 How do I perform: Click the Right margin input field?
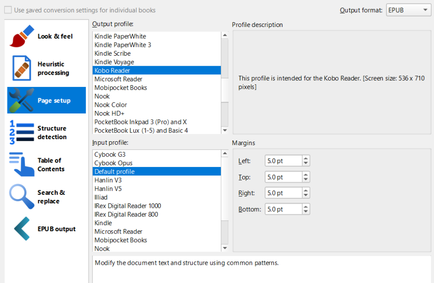click(283, 193)
